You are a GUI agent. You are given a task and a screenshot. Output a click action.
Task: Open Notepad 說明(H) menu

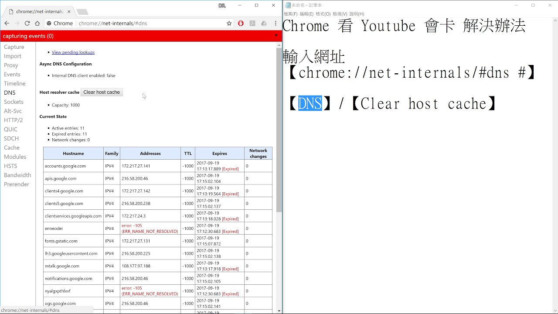click(x=357, y=14)
